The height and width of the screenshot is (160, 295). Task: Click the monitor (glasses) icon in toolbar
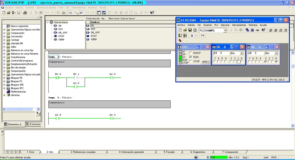tap(82, 13)
